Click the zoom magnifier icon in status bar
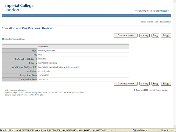This screenshot has height=132, width=176. 161,130
